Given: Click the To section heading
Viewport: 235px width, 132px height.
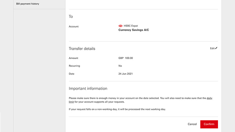Looking at the screenshot, I should click(71, 16).
